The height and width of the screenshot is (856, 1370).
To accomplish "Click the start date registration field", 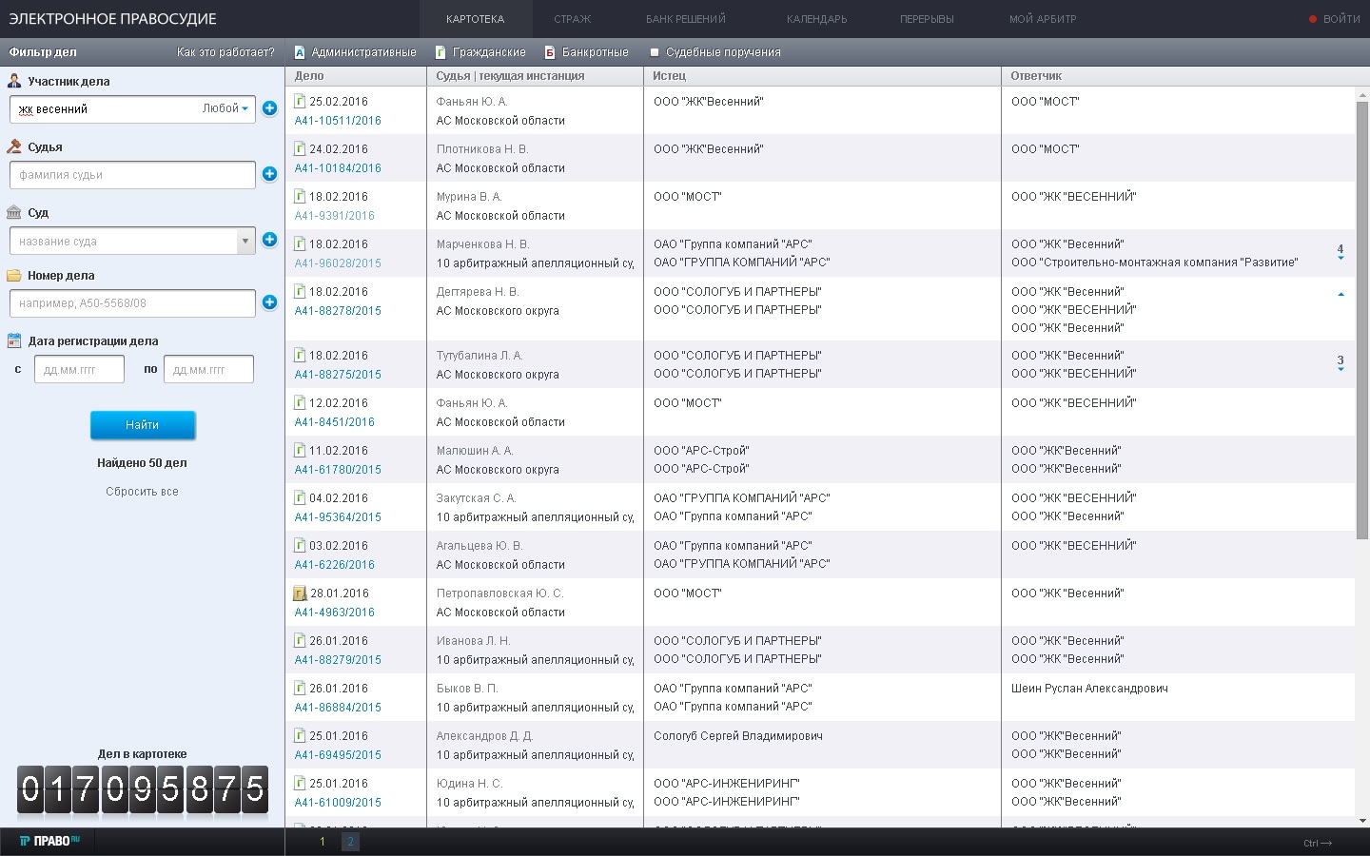I will tap(79, 369).
